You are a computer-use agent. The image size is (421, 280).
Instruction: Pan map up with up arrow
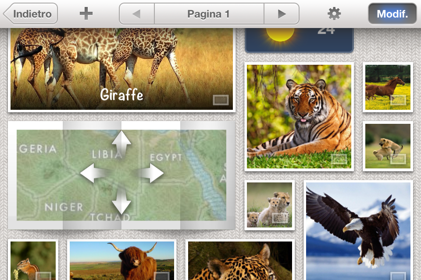coord(121,143)
